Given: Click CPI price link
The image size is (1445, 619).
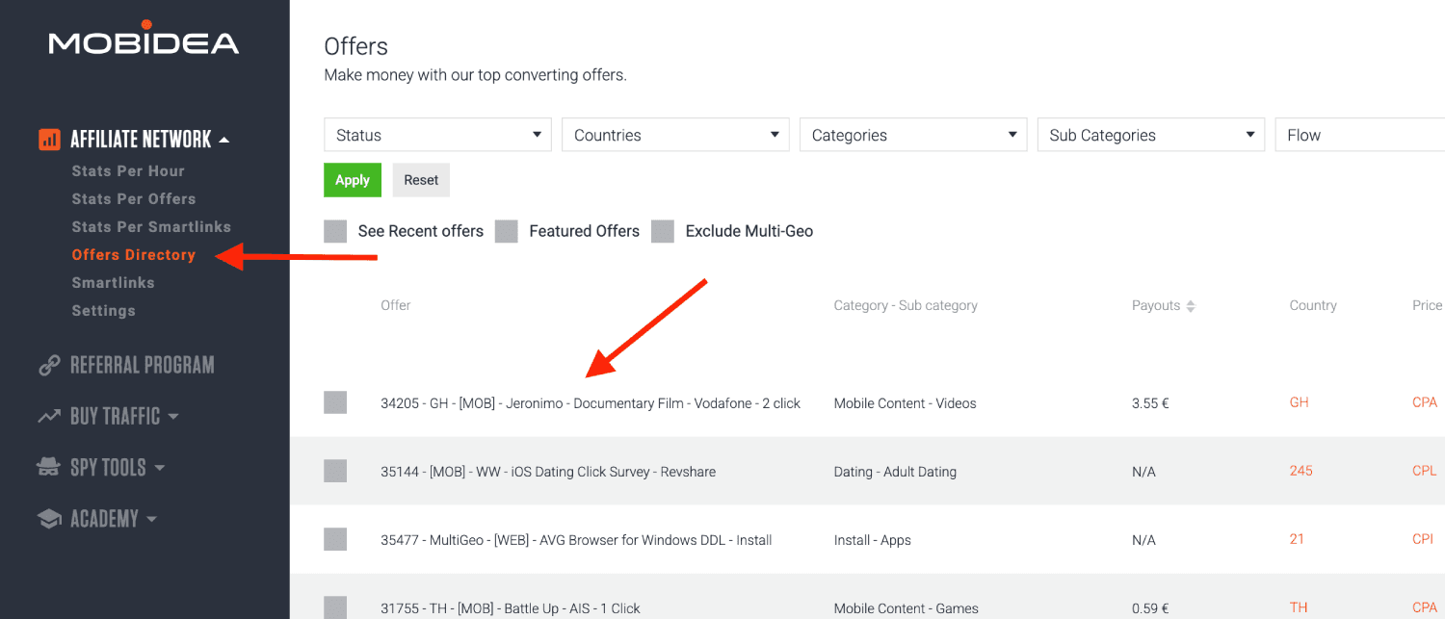Looking at the screenshot, I should point(1423,540).
